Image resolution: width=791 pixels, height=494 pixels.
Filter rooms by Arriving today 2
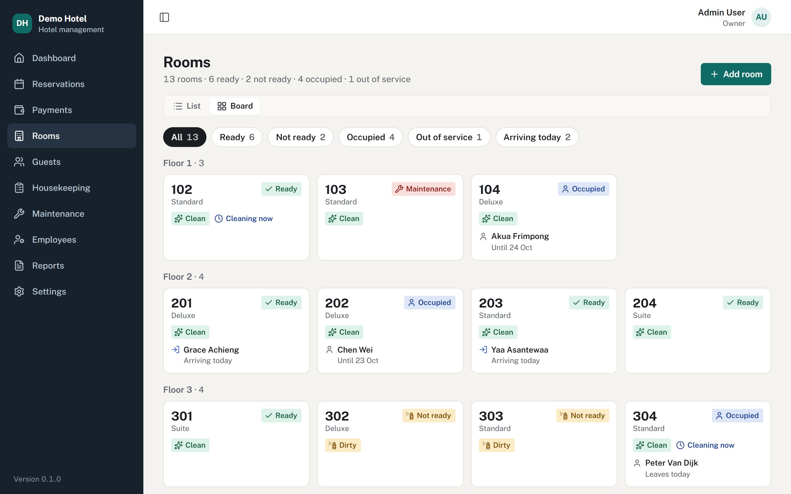click(x=537, y=137)
